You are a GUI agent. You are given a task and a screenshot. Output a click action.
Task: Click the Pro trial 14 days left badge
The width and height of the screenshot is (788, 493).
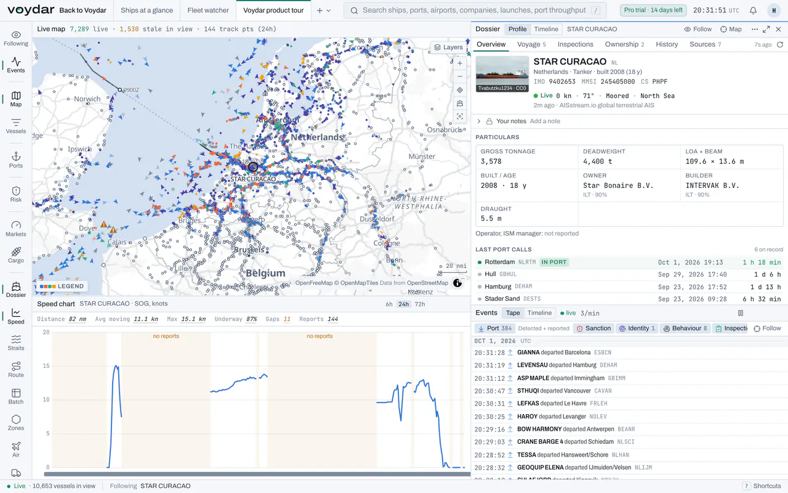653,10
